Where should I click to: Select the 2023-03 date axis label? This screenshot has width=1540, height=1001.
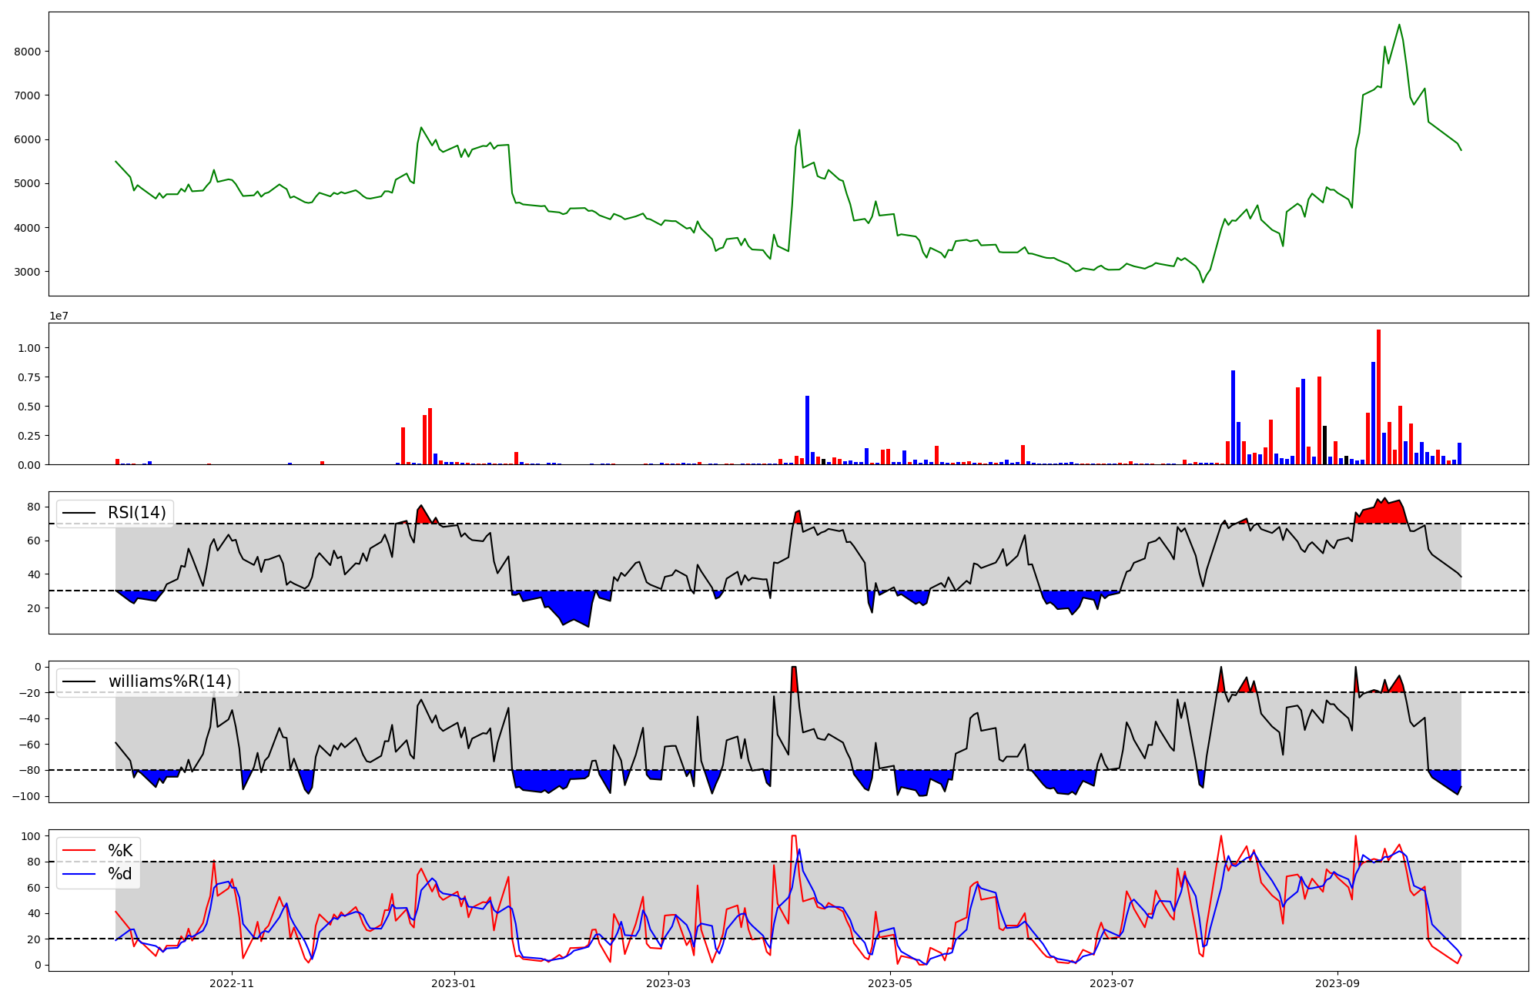coord(668,983)
